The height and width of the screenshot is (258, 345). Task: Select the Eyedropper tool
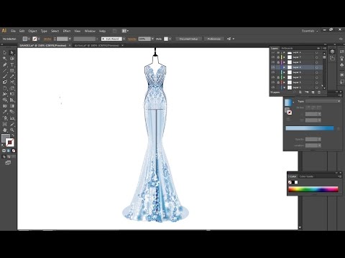[x=5, y=112]
